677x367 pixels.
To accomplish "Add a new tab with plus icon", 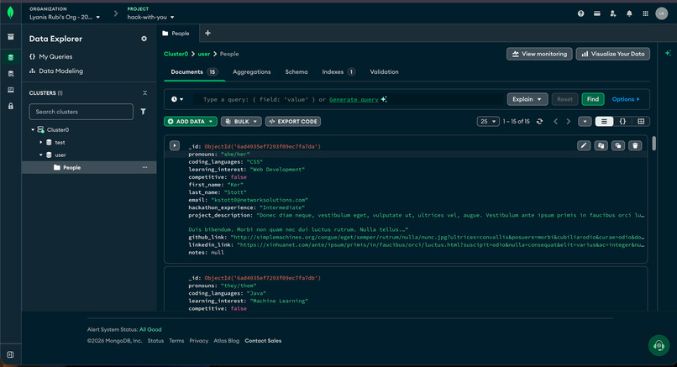I will click(x=207, y=34).
